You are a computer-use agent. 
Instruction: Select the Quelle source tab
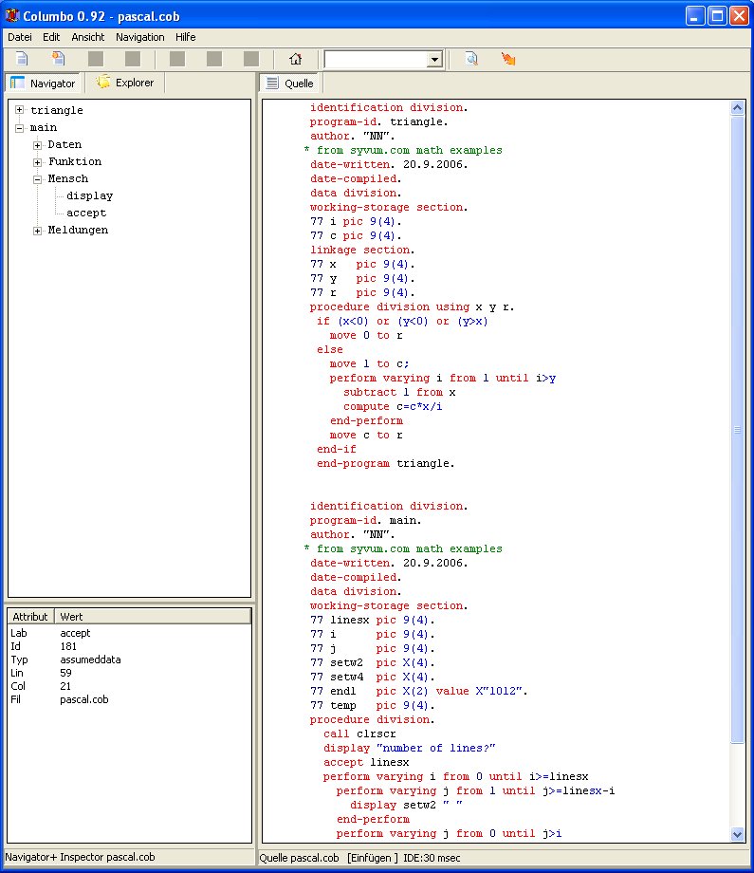(x=290, y=84)
